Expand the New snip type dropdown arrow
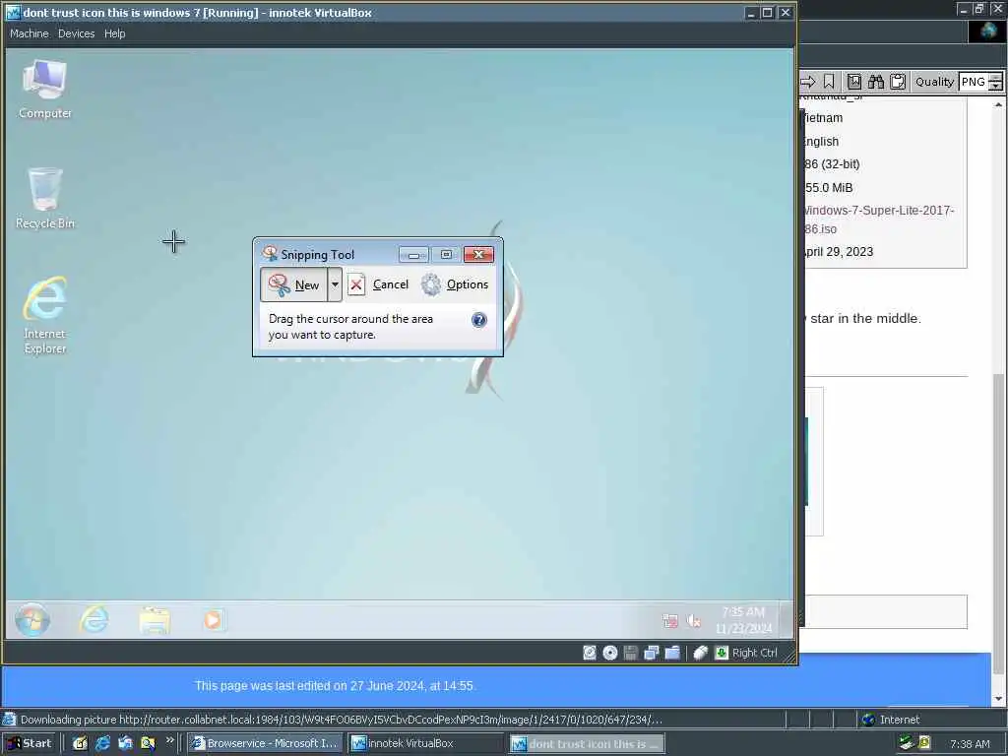 (x=335, y=284)
